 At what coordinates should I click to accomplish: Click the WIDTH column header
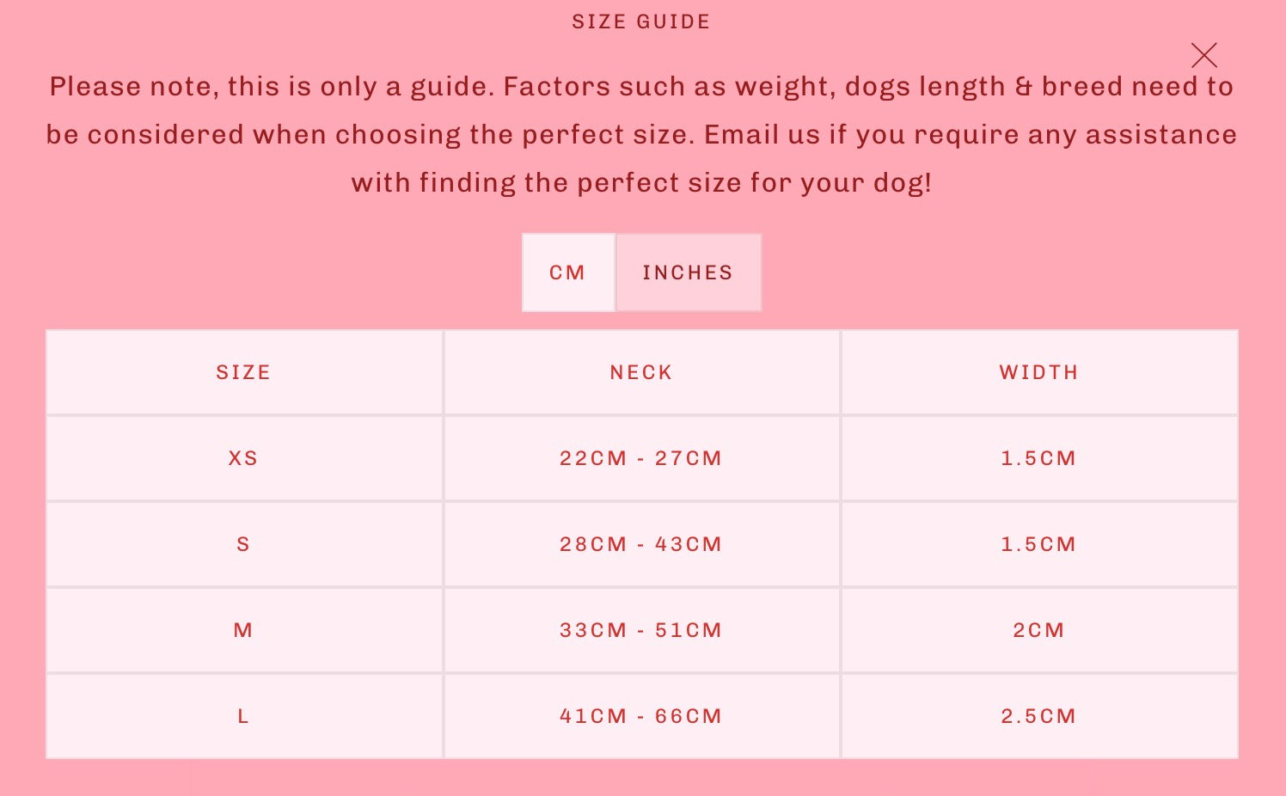1038,372
